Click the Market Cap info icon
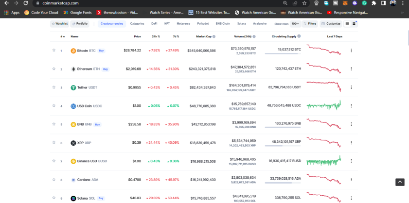409x203 pixels. click(214, 36)
